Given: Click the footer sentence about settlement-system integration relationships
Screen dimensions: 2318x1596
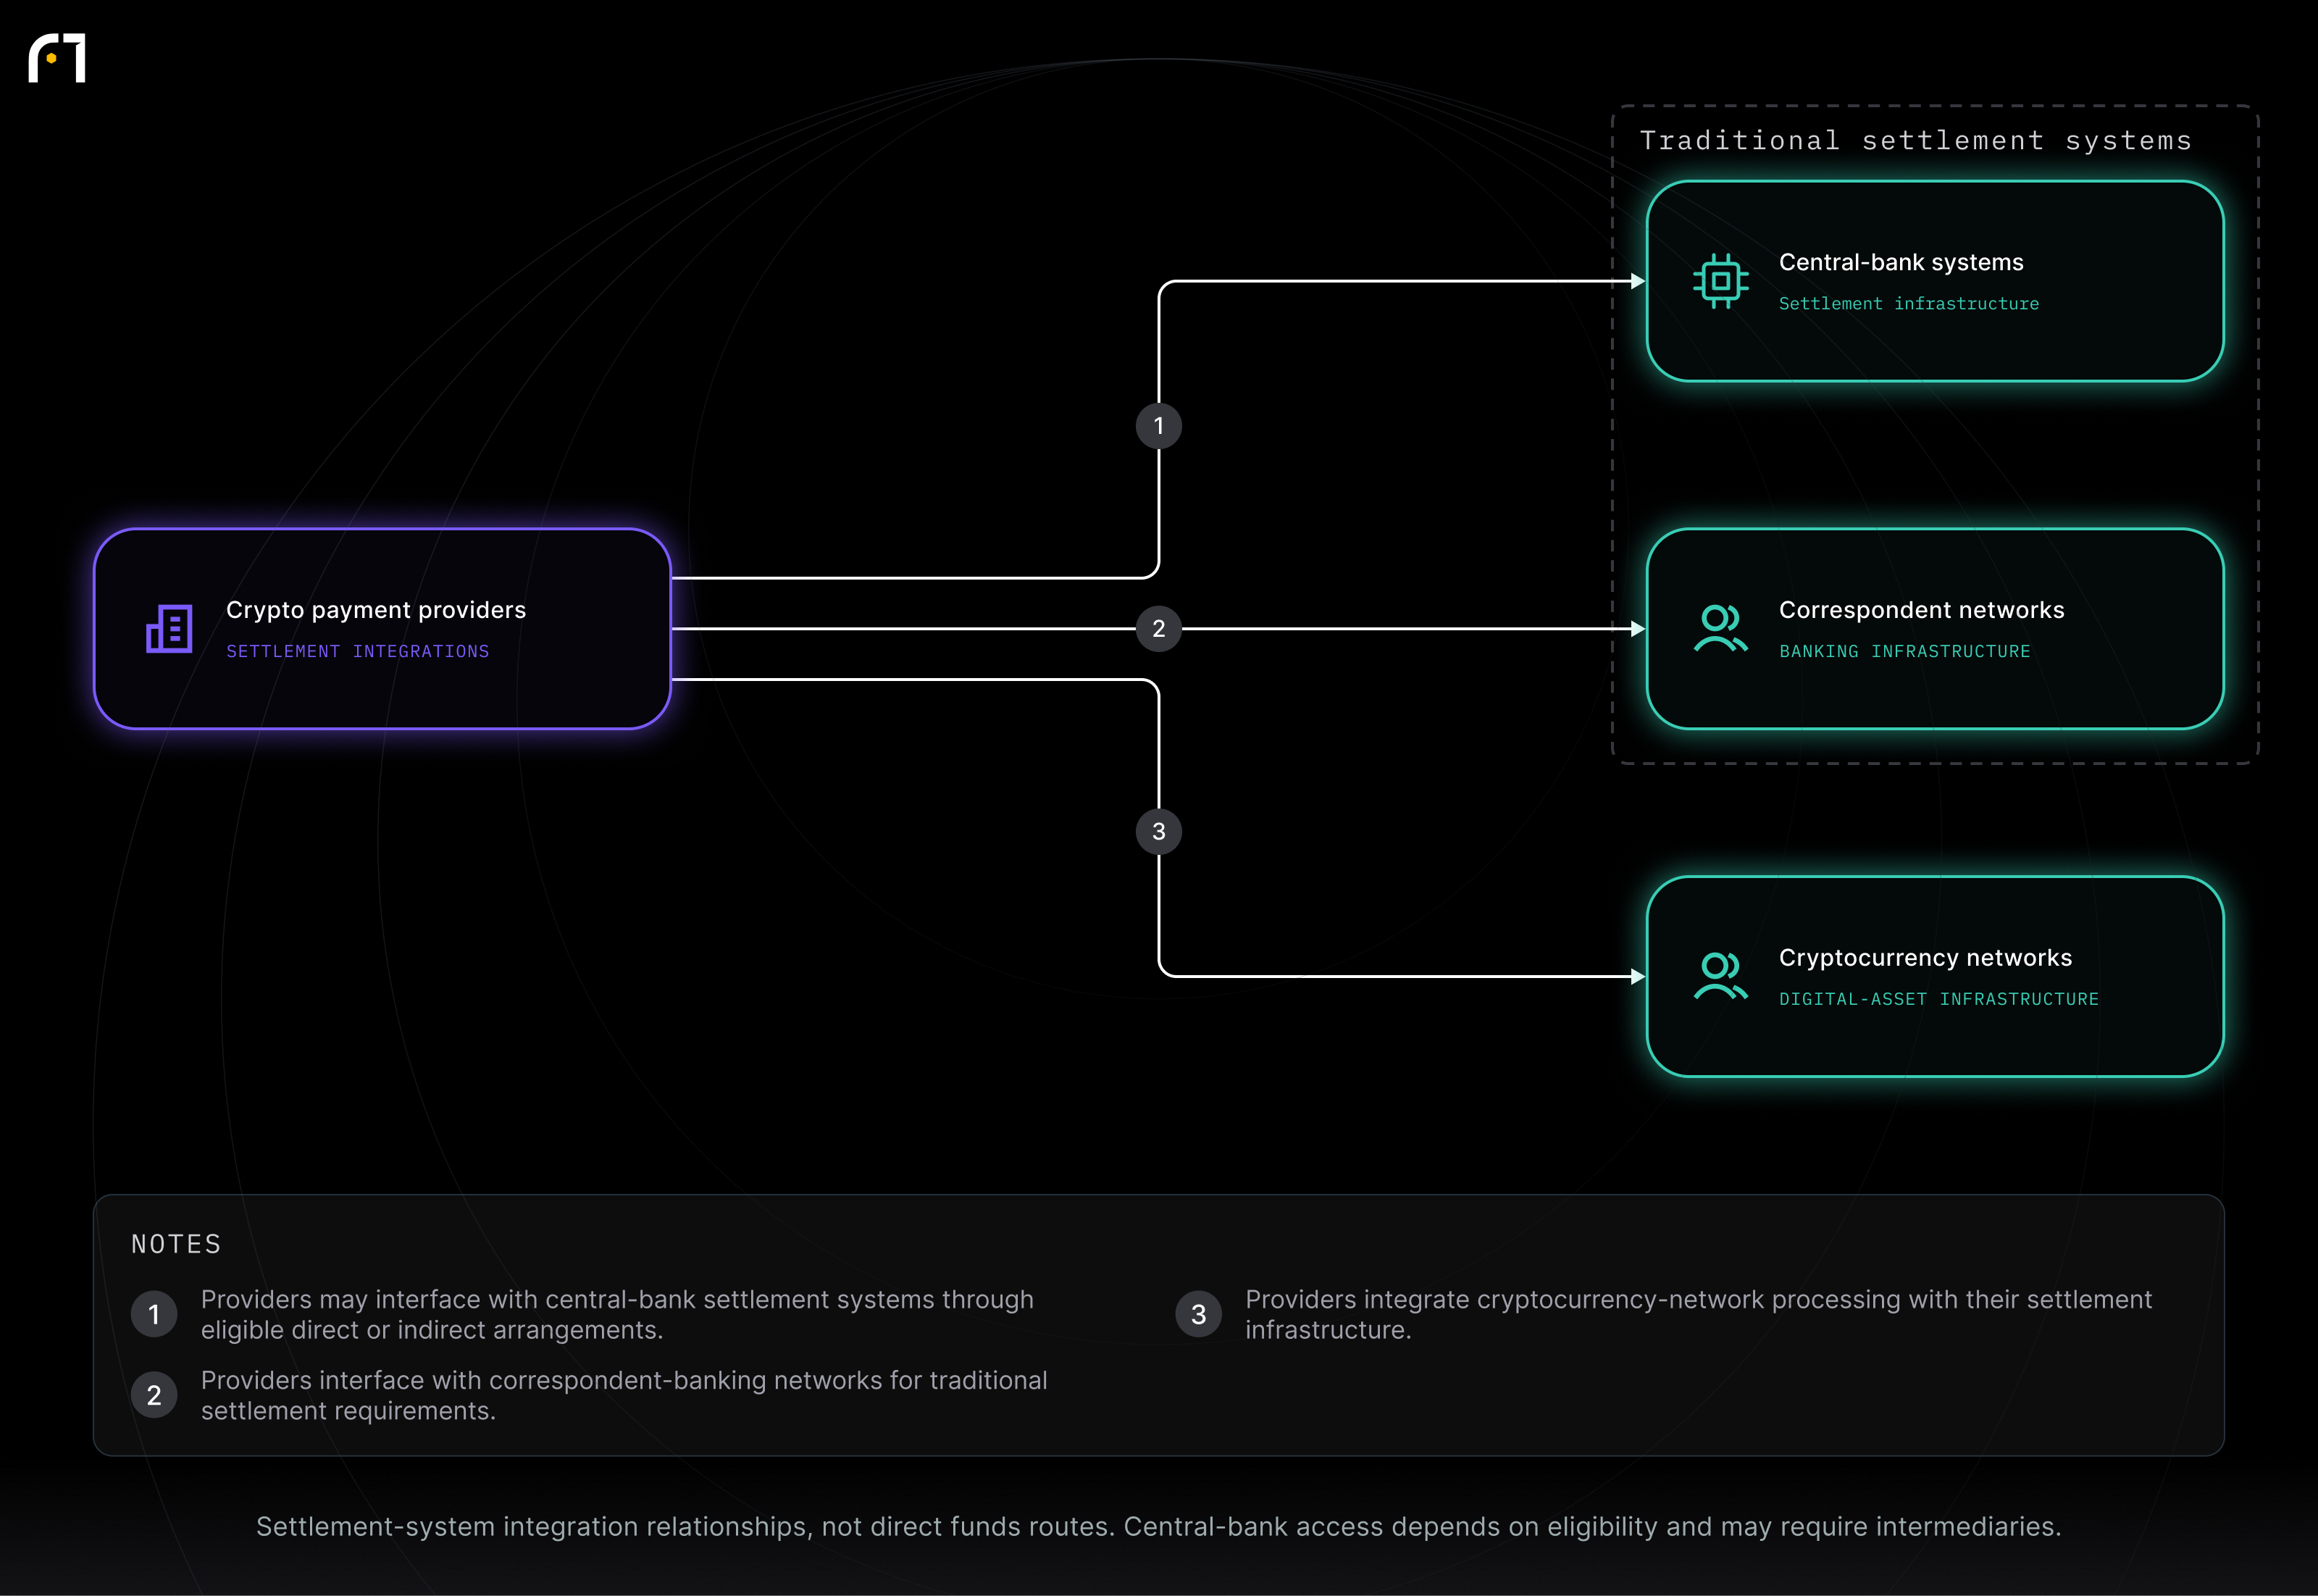Looking at the screenshot, I should pyautogui.click(x=1158, y=1527).
